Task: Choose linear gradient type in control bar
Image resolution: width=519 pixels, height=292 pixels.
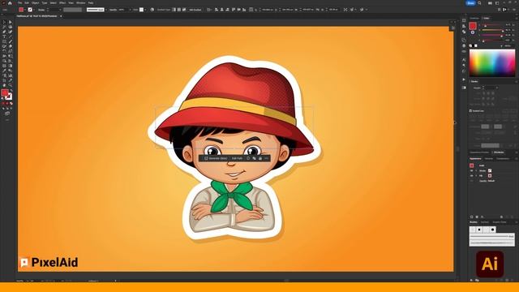Action: click(x=174, y=10)
